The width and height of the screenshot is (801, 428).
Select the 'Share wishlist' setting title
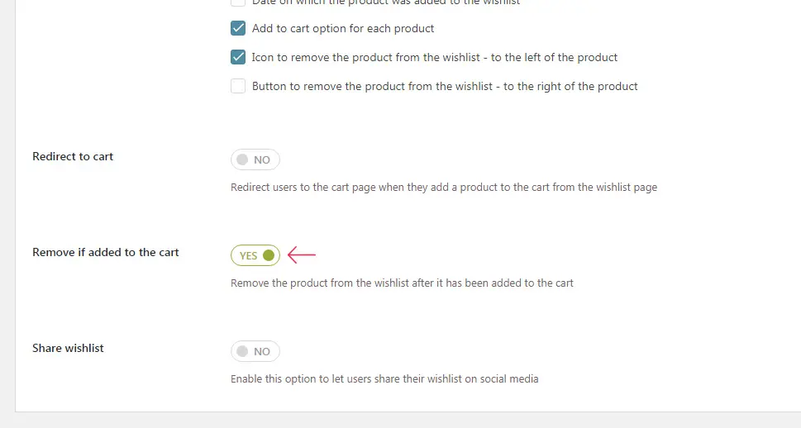tap(68, 348)
